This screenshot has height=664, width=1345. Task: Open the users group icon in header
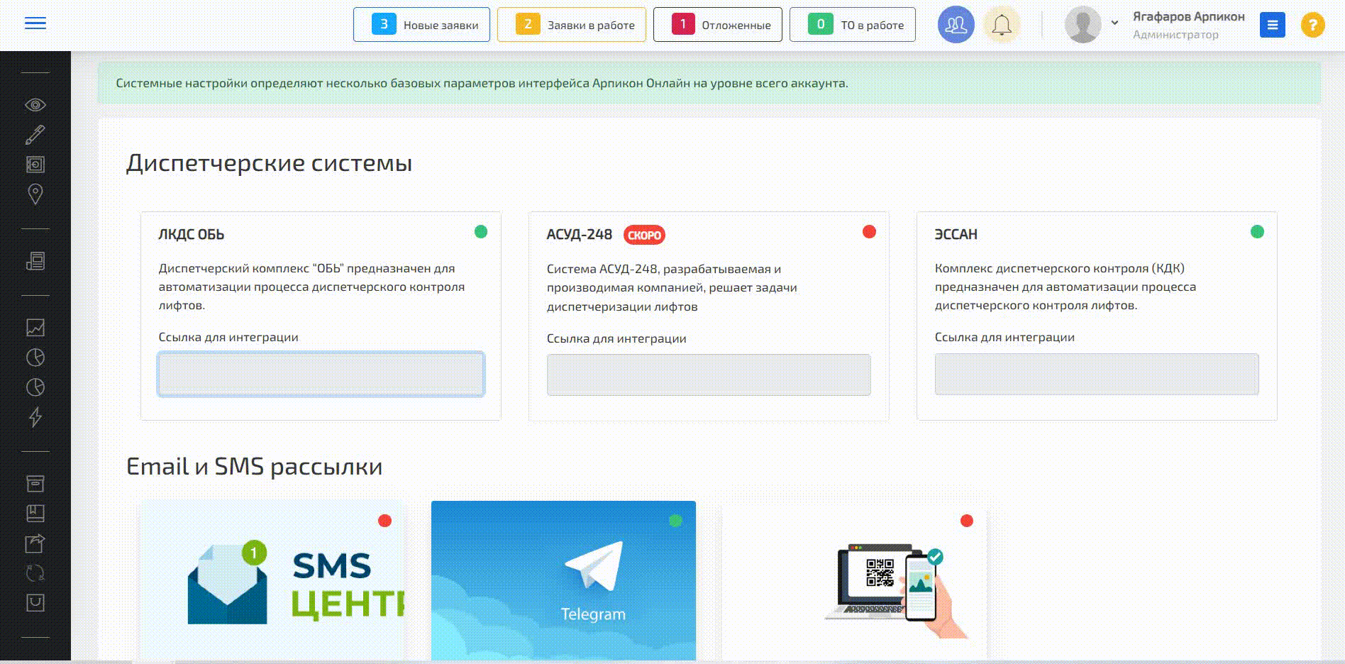click(956, 26)
